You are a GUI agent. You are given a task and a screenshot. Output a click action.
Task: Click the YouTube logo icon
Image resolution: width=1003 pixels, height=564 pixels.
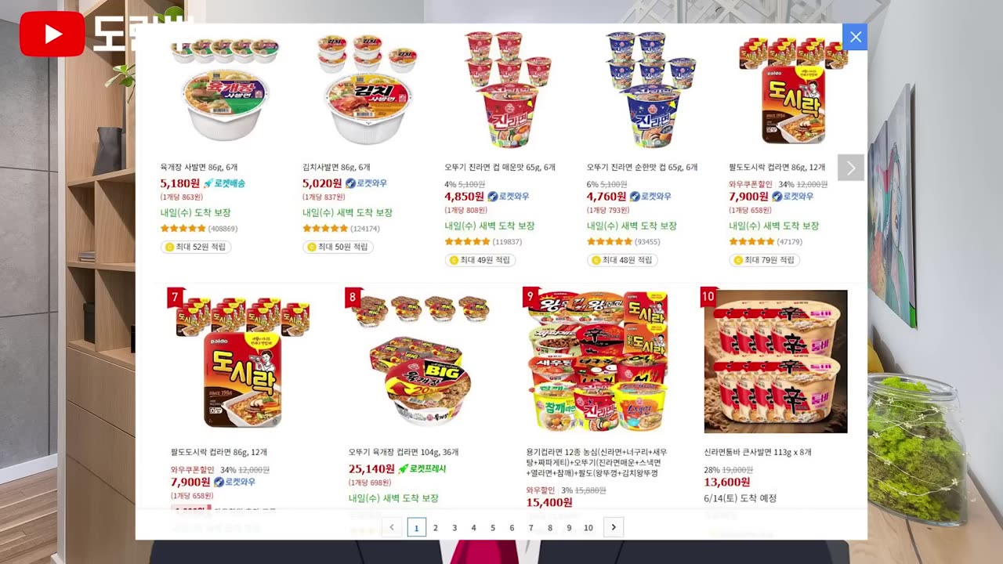click(x=52, y=34)
